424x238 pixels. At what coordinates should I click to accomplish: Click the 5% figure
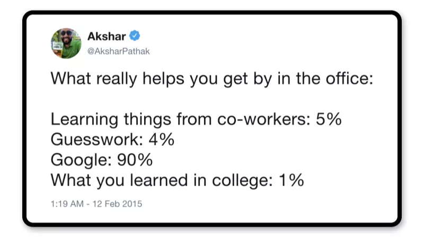click(x=329, y=120)
